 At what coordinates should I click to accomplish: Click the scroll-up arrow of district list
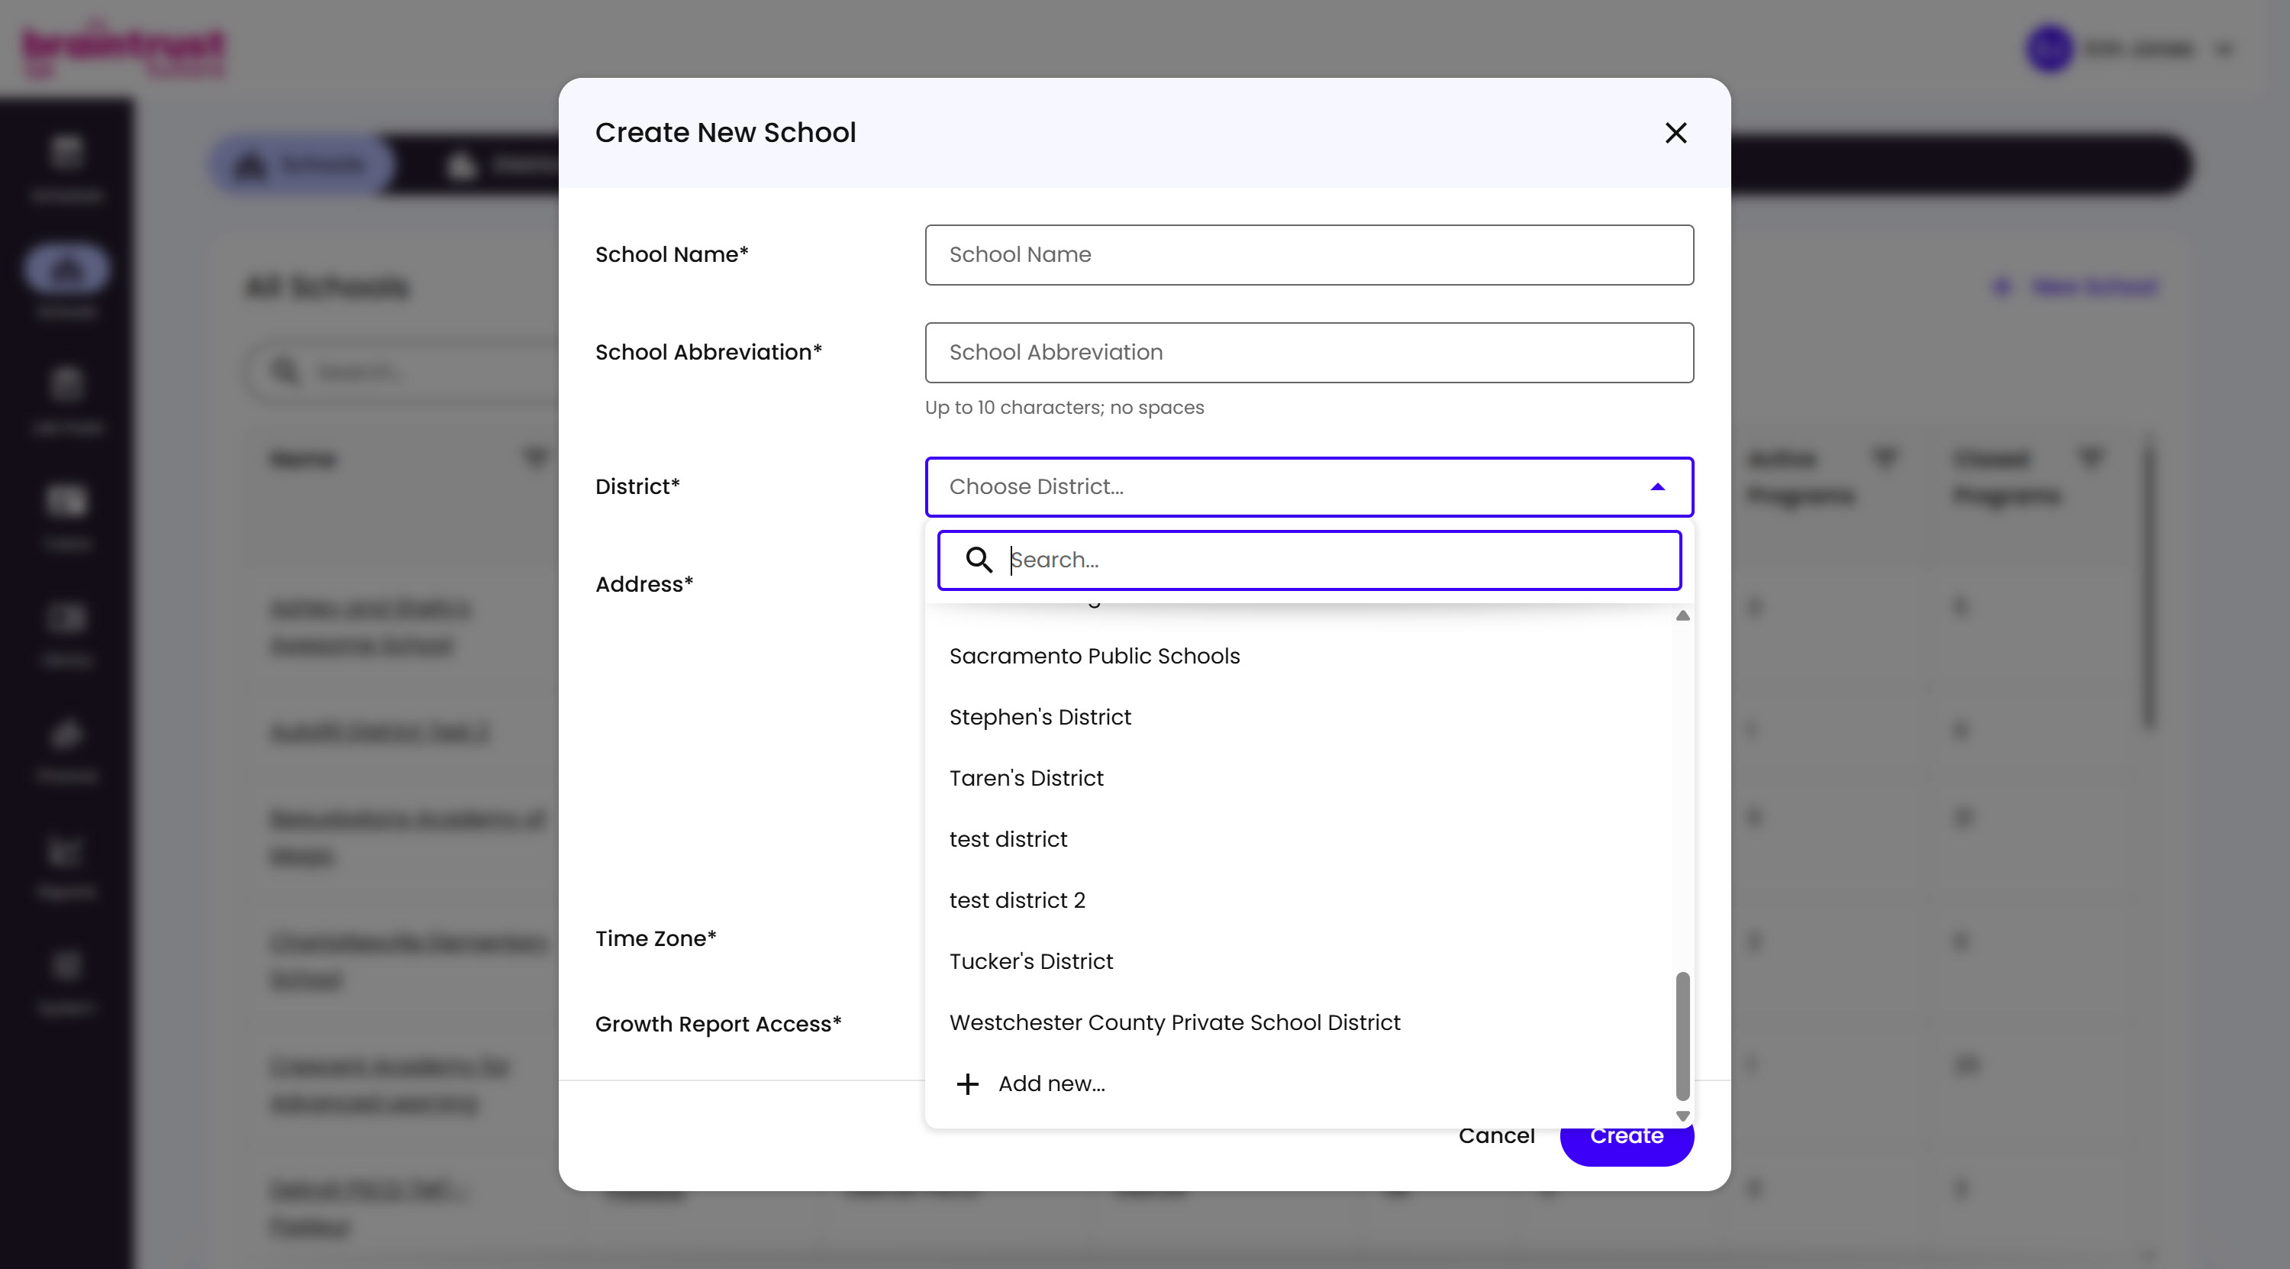tap(1682, 615)
